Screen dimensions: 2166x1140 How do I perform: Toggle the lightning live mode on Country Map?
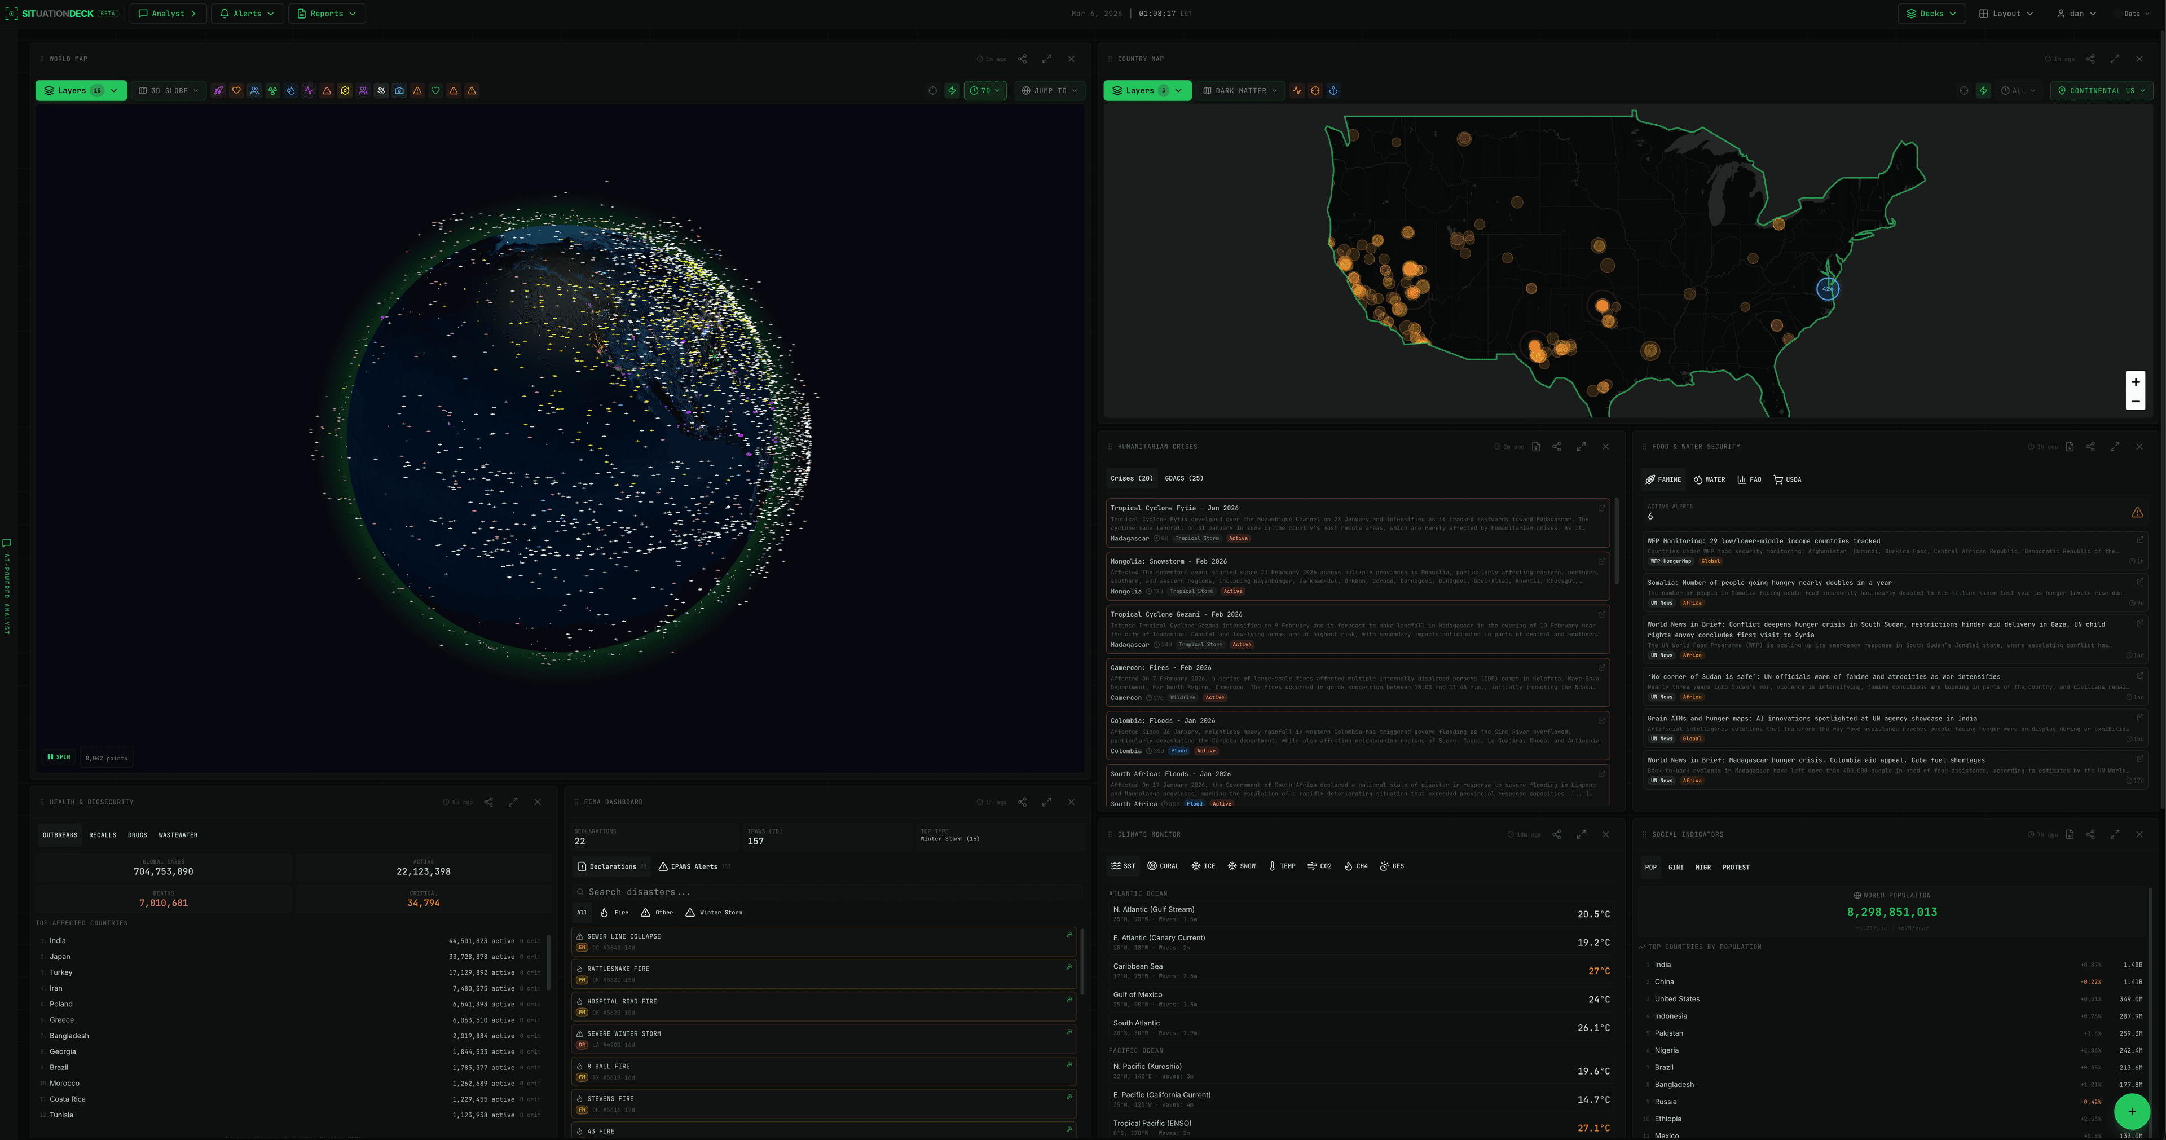1984,91
